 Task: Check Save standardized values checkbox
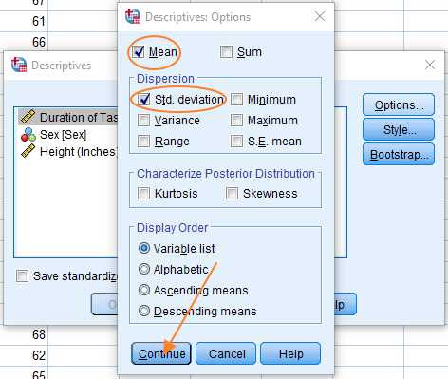tap(22, 276)
